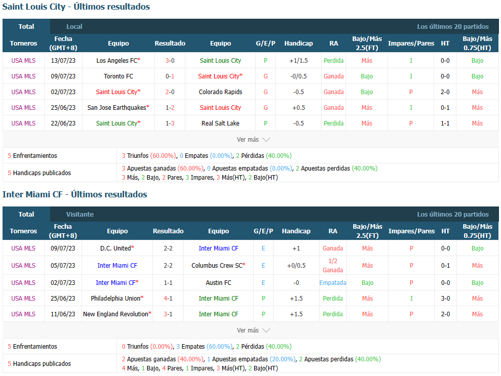This screenshot has height=376, width=501.
Task: Click the 'Saint Louis City - Últimos resultados' heading
Action: tap(76, 7)
